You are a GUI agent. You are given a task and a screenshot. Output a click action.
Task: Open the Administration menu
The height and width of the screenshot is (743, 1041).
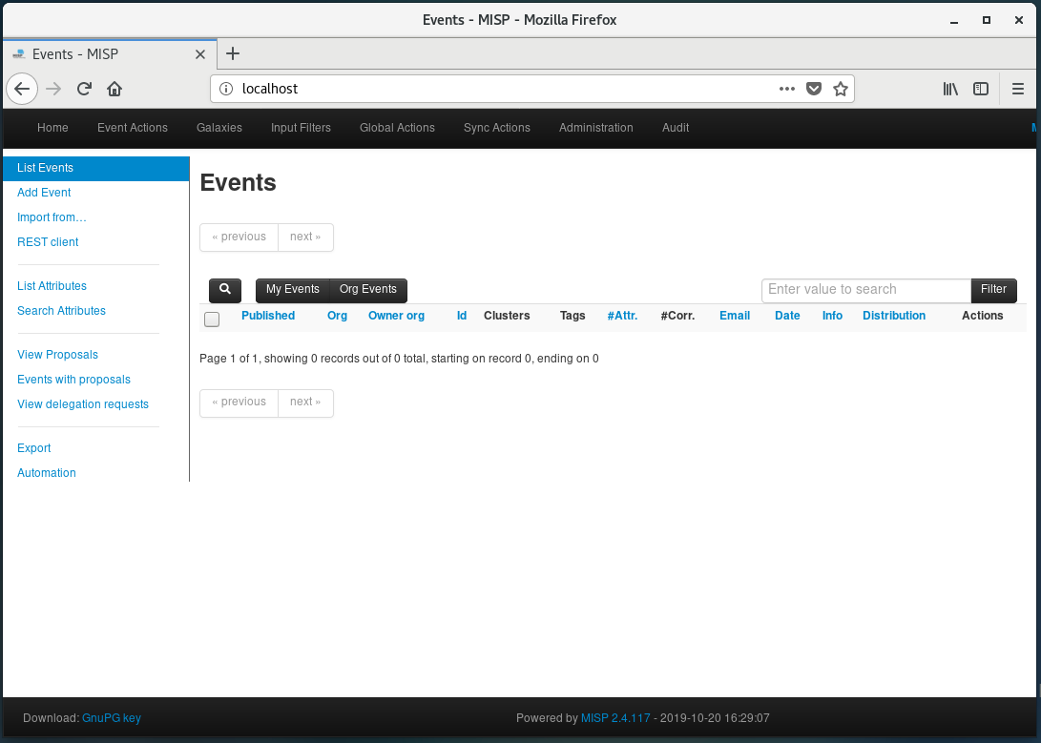(x=595, y=128)
